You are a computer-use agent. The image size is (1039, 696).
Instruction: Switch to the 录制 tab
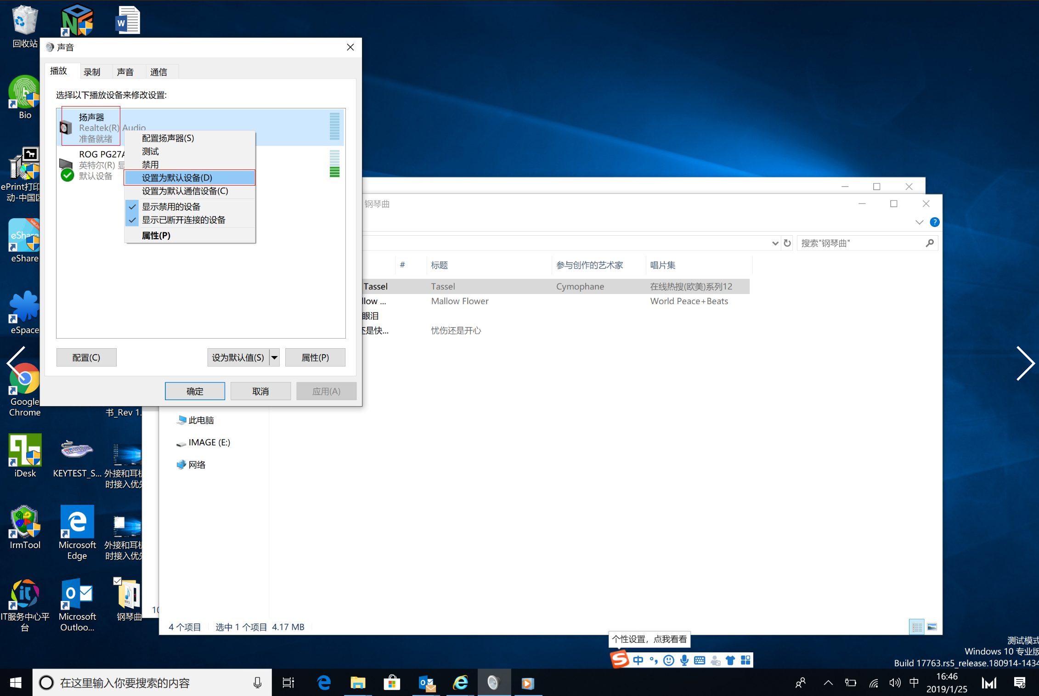click(92, 72)
